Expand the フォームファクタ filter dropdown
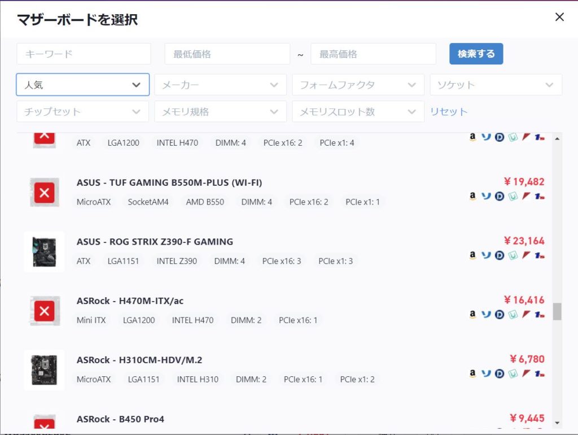The height and width of the screenshot is (435, 578). click(358, 85)
